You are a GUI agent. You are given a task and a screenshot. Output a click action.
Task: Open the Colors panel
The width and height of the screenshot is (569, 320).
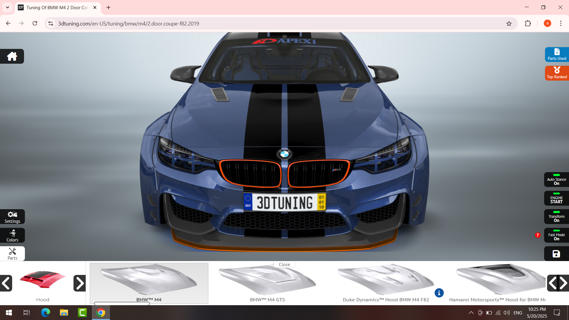(12, 236)
